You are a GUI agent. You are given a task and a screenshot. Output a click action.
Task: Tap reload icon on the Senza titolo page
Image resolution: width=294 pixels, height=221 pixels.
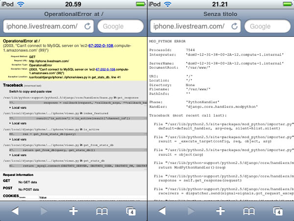click(x=235, y=26)
